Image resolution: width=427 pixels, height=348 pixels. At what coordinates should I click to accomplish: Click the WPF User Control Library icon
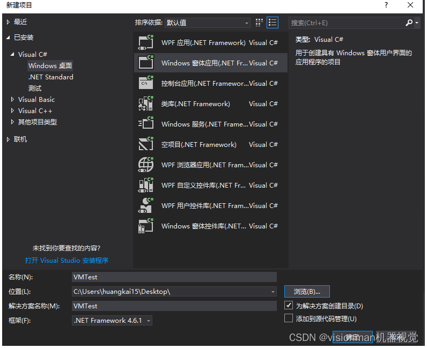146,205
